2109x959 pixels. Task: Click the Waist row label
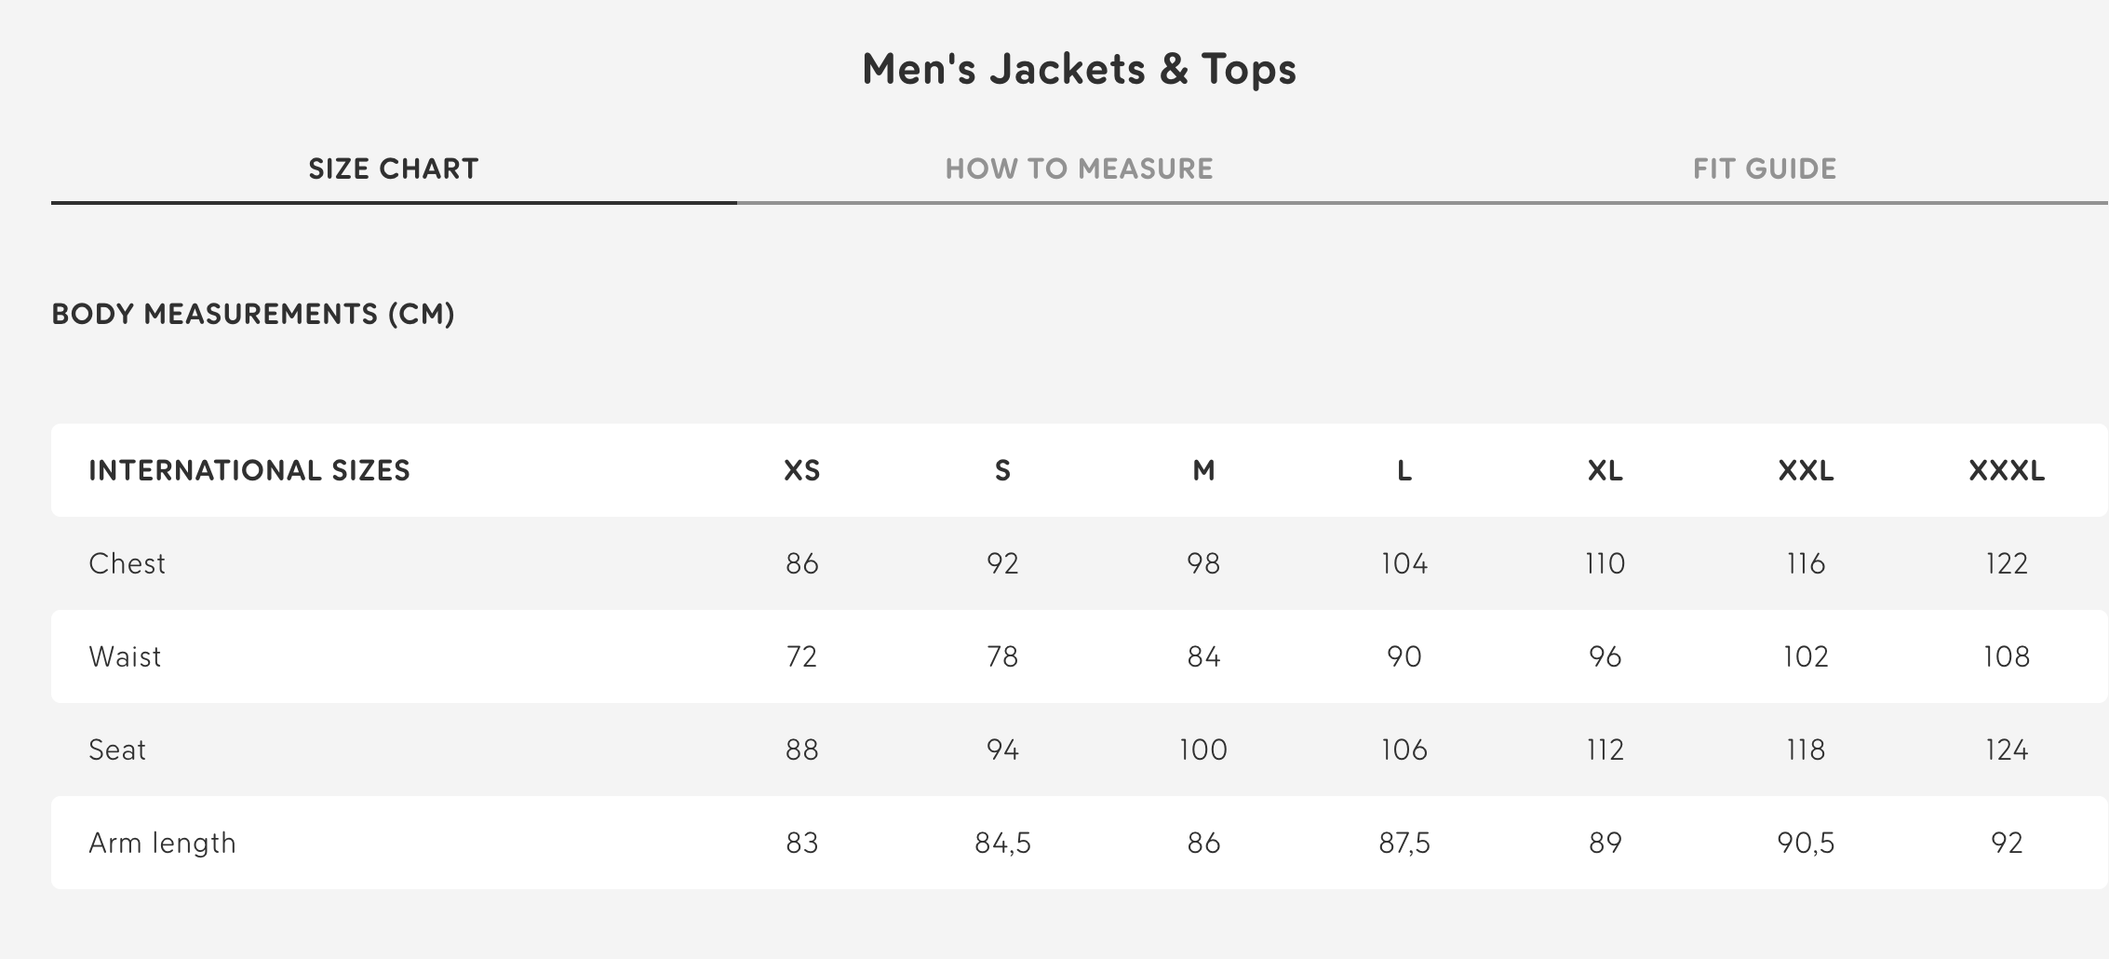click(125, 656)
